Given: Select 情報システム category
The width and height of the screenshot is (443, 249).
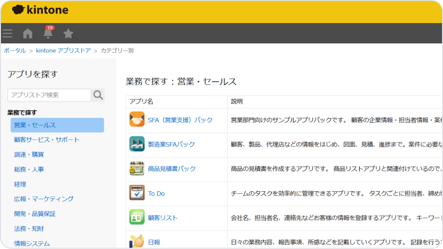Looking at the screenshot, I should coord(32,243).
